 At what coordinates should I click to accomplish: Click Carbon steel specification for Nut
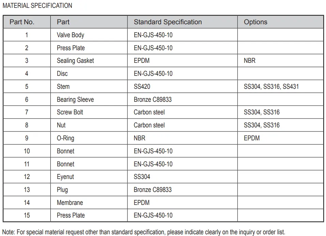(x=149, y=125)
